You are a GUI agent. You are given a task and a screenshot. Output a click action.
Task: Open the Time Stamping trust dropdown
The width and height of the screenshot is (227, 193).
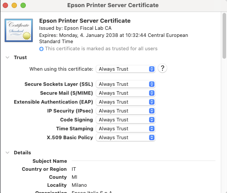(126, 129)
